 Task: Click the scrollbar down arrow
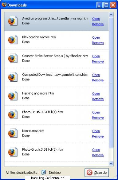111,163
